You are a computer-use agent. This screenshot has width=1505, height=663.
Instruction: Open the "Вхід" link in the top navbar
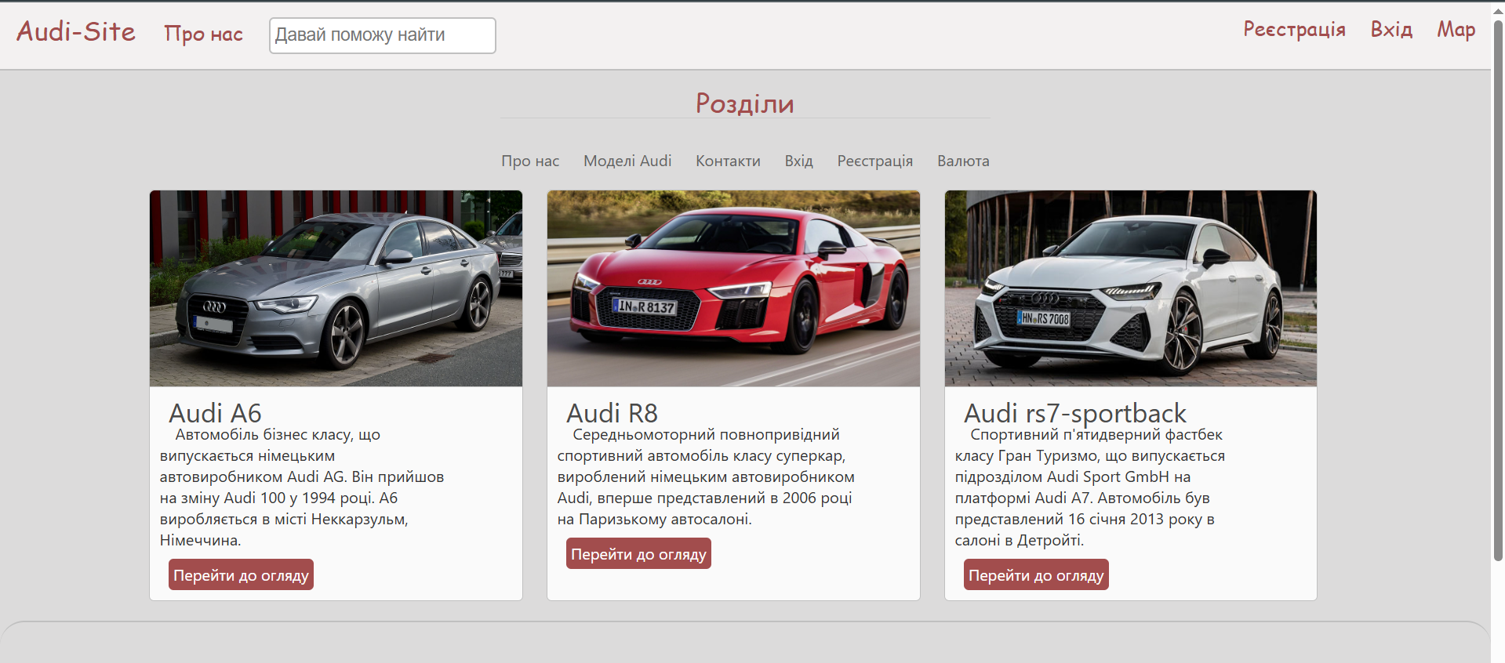(1391, 29)
